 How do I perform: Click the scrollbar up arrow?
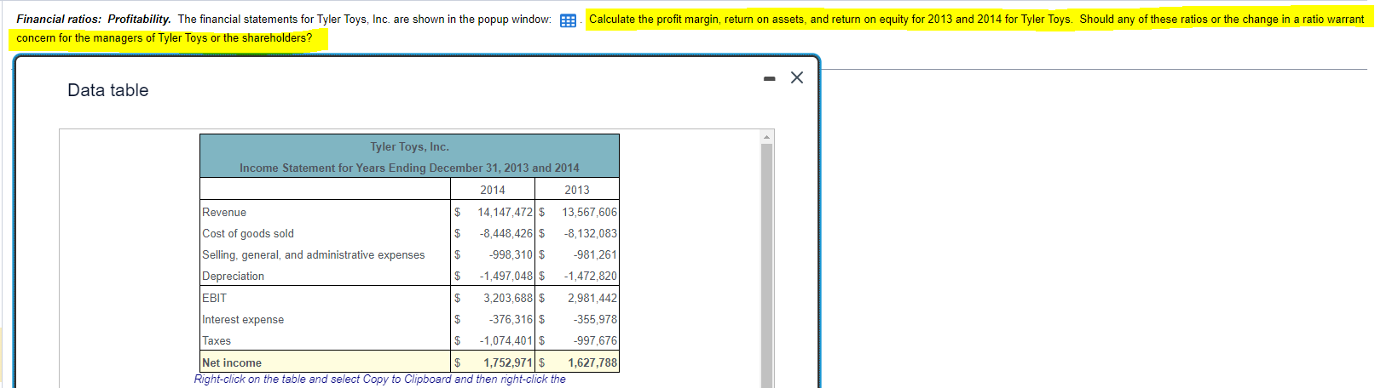point(766,137)
